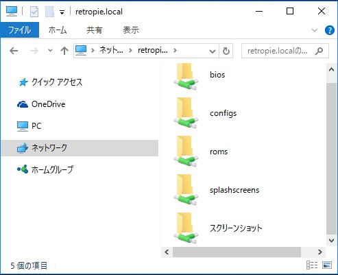Click the roms folder name
Image resolution: width=338 pixels, height=275 pixels.
(x=219, y=152)
